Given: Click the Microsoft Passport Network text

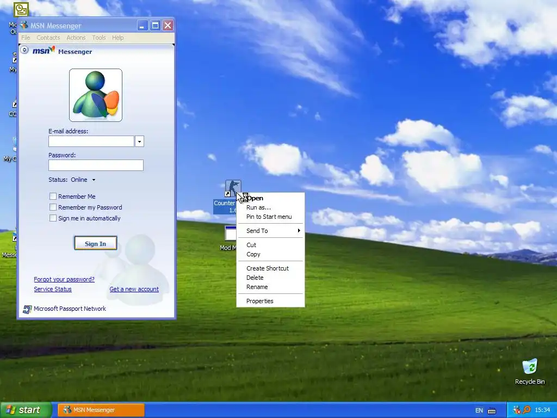Looking at the screenshot, I should (70, 309).
